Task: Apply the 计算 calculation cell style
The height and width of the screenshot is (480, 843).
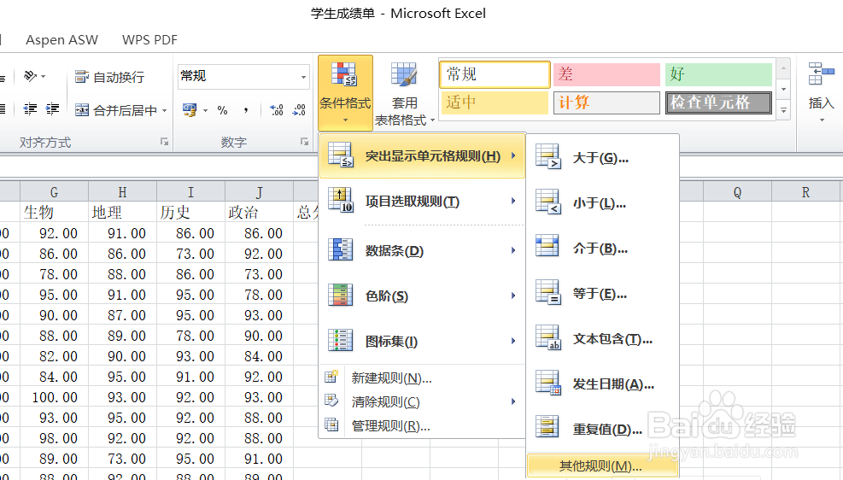Action: click(606, 102)
